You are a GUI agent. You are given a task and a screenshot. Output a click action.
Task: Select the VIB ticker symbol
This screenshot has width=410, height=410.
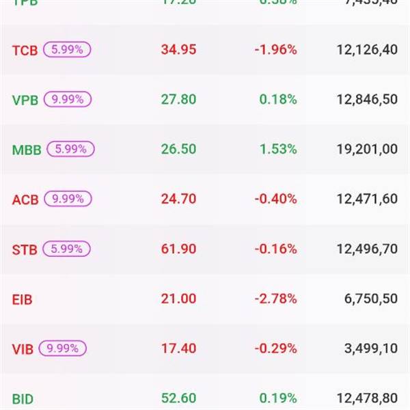point(23,348)
